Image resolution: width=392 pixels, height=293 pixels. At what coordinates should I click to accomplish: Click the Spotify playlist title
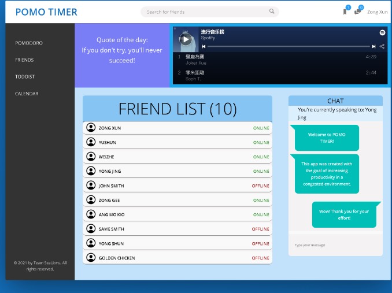click(213, 32)
